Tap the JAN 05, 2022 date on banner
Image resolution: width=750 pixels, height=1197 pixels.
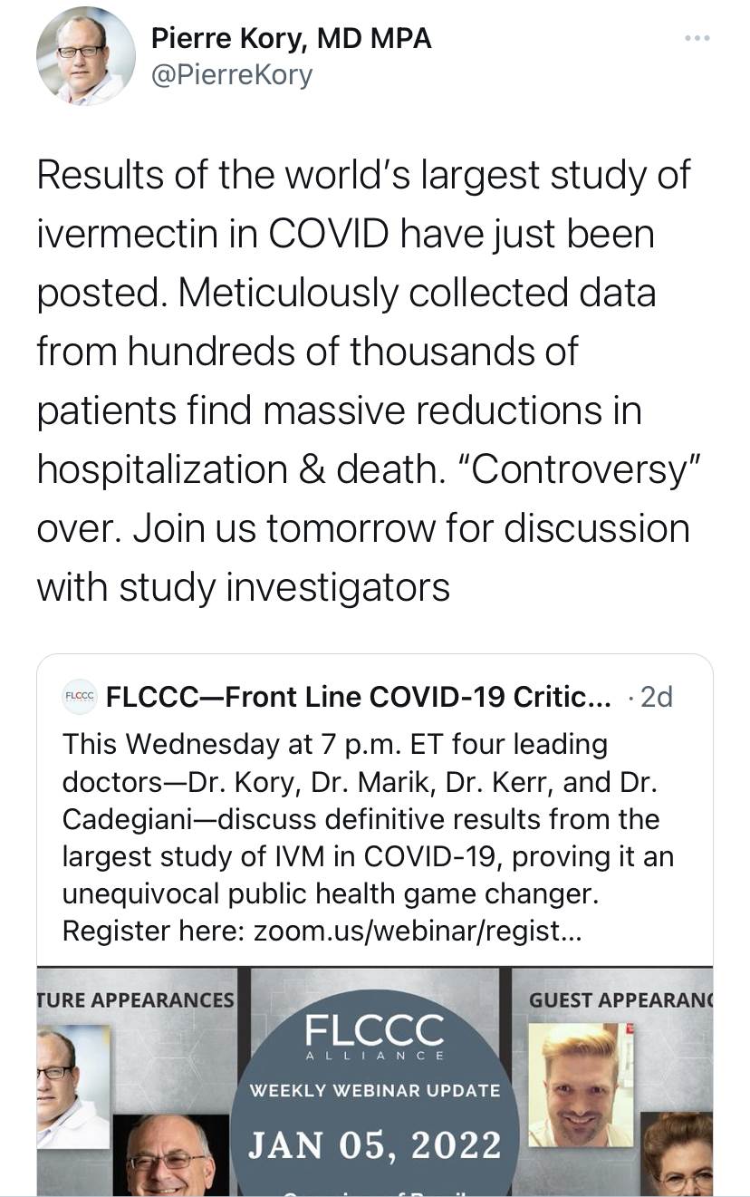[374, 1144]
